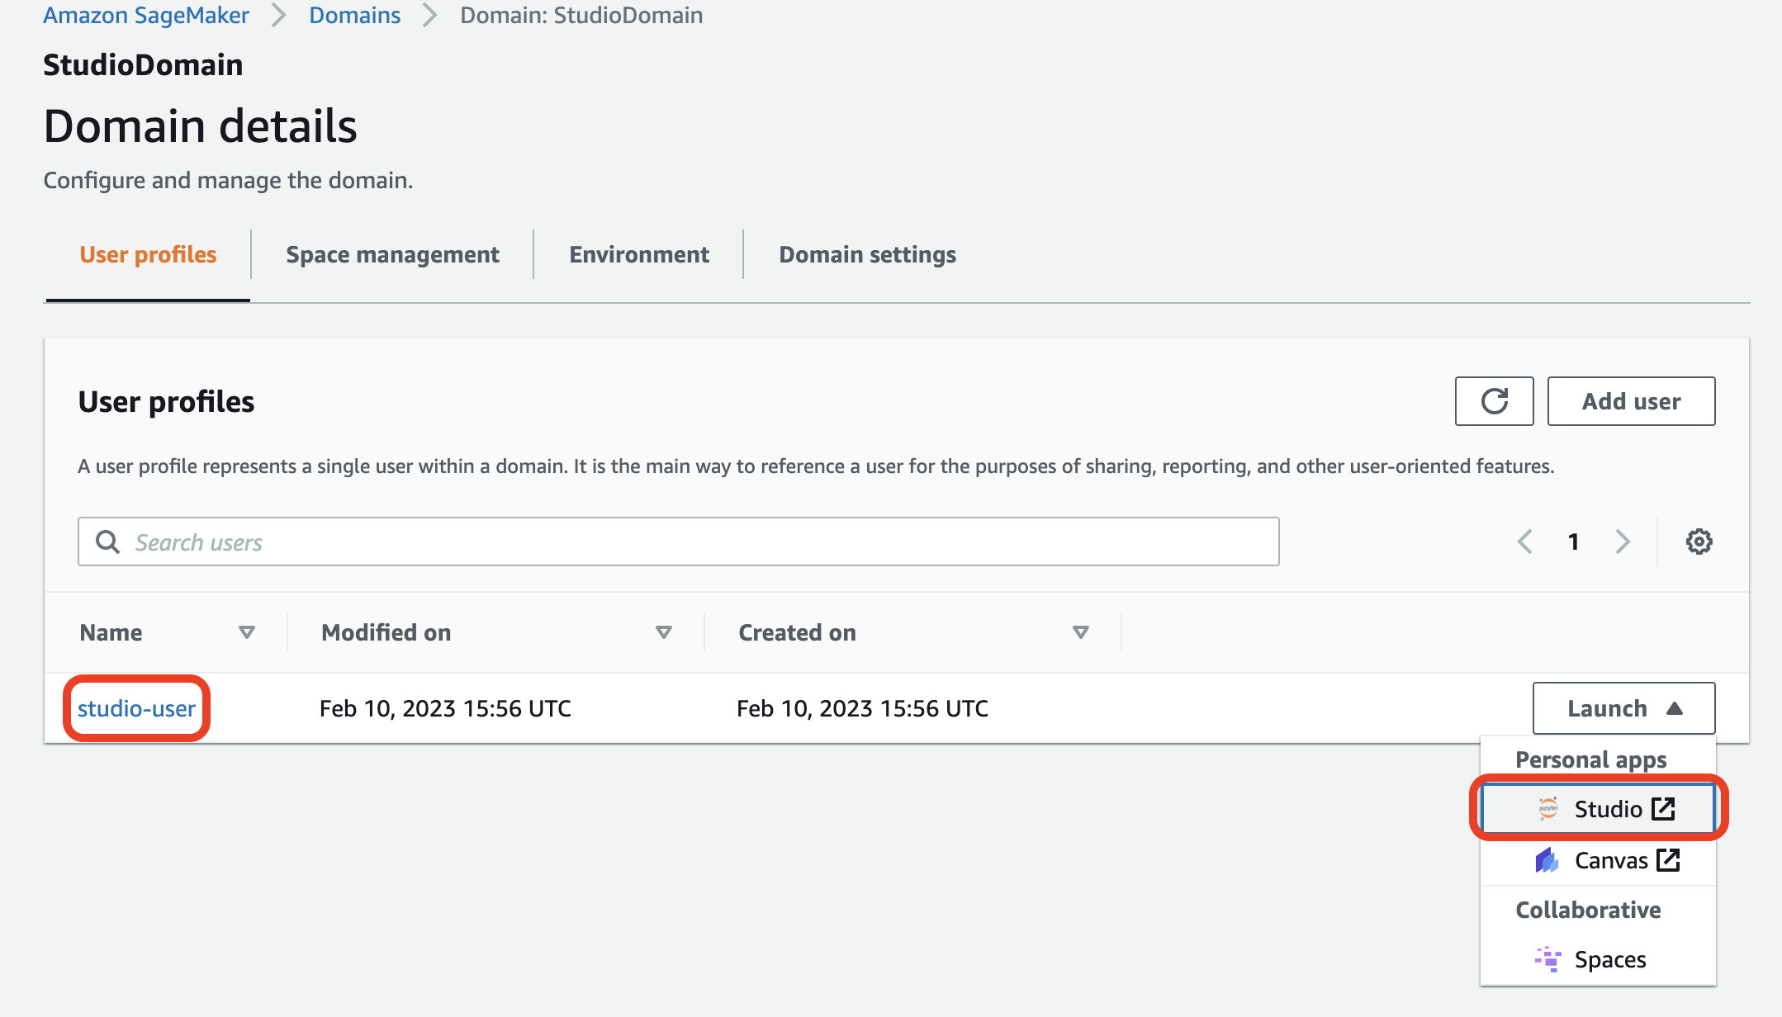Open Spaces under Collaborative
1782x1017 pixels.
1599,959
